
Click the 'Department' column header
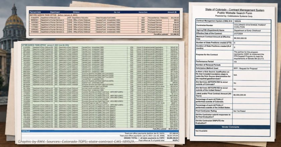55,12
